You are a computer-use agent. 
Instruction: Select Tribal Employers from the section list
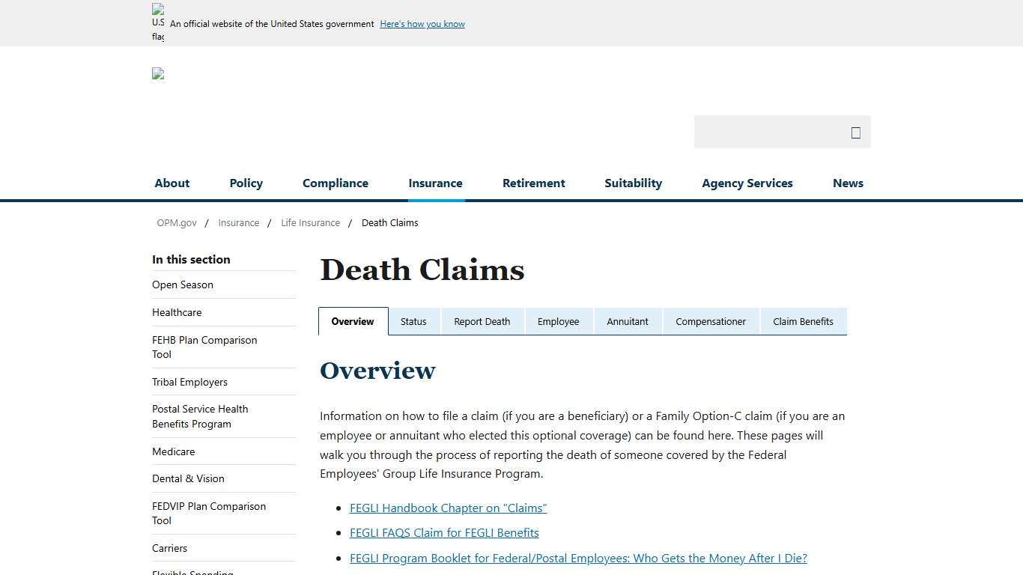(189, 382)
